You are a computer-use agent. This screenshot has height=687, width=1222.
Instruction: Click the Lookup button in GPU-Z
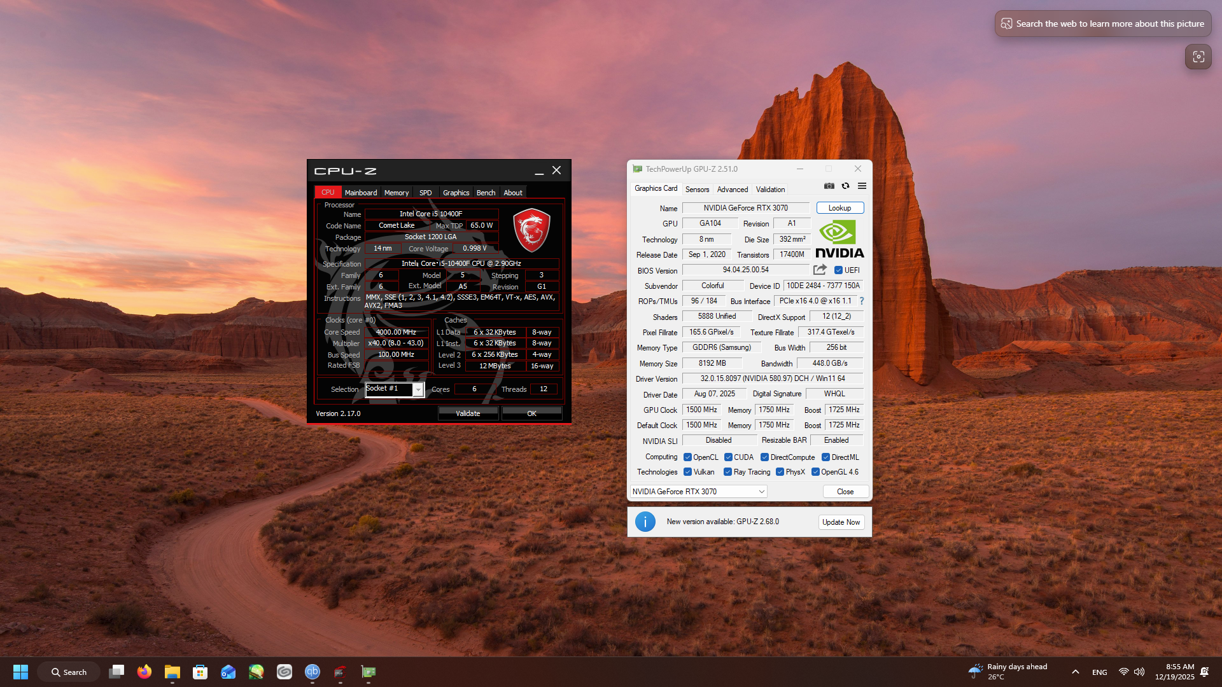coord(840,208)
